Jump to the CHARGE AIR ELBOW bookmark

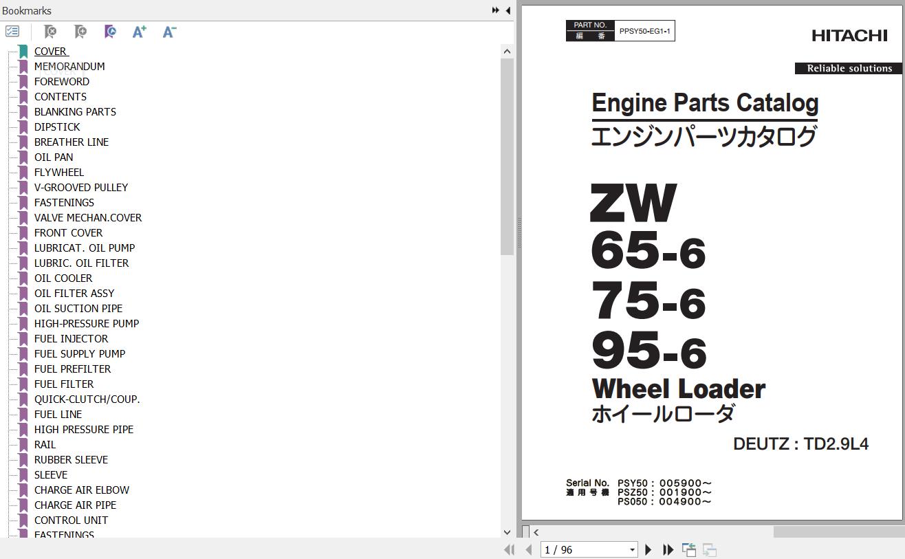(82, 490)
